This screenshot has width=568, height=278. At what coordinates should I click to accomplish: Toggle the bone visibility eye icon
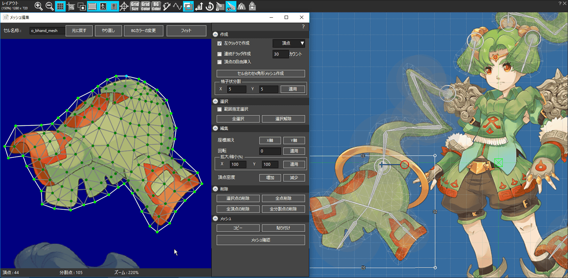click(231, 6)
